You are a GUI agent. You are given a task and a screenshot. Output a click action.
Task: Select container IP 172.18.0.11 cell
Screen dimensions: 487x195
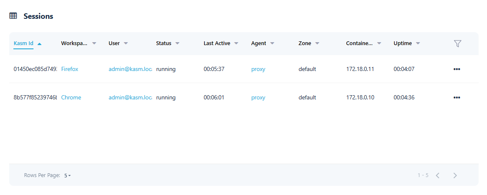tap(360, 69)
